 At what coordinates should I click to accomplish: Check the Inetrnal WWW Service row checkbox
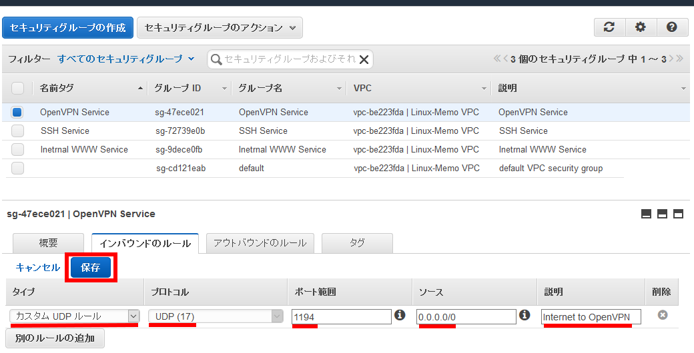click(18, 149)
